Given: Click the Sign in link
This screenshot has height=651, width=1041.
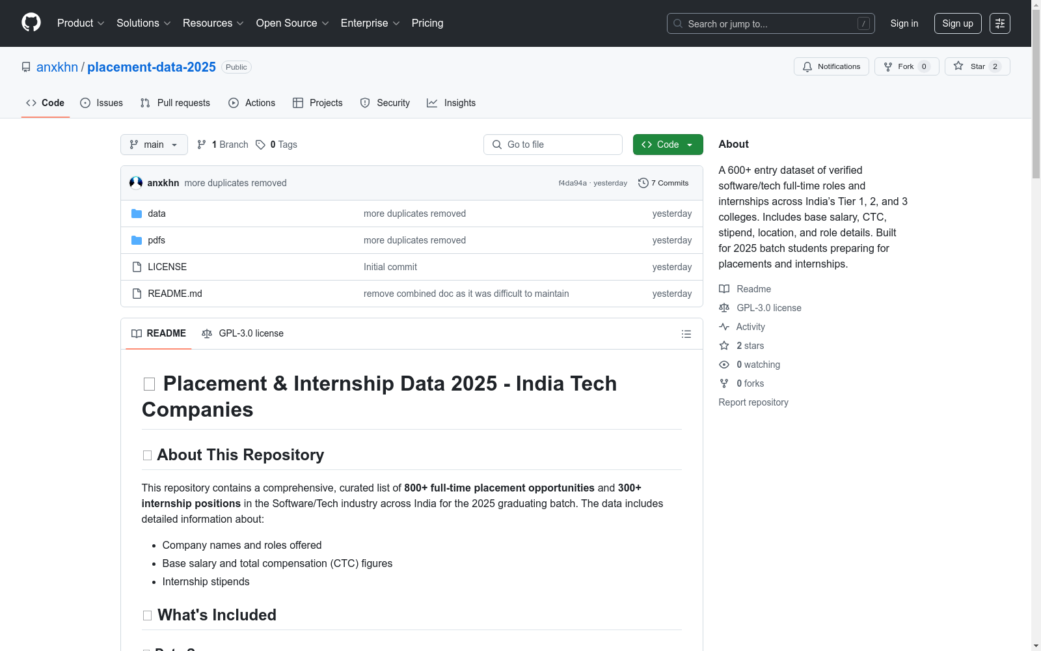Looking at the screenshot, I should [904, 23].
